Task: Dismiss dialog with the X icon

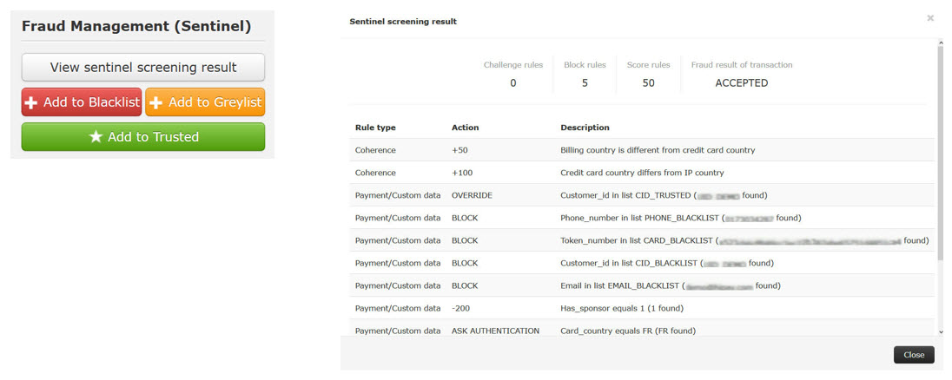Action: [930, 19]
